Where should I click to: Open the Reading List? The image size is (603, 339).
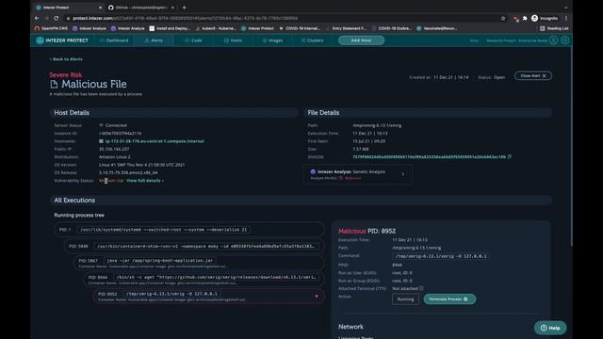(x=554, y=28)
